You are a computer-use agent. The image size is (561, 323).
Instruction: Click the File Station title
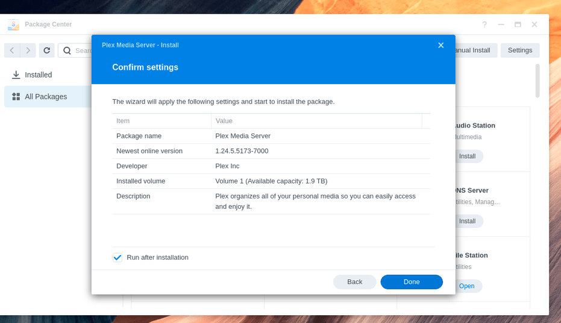[x=472, y=255]
